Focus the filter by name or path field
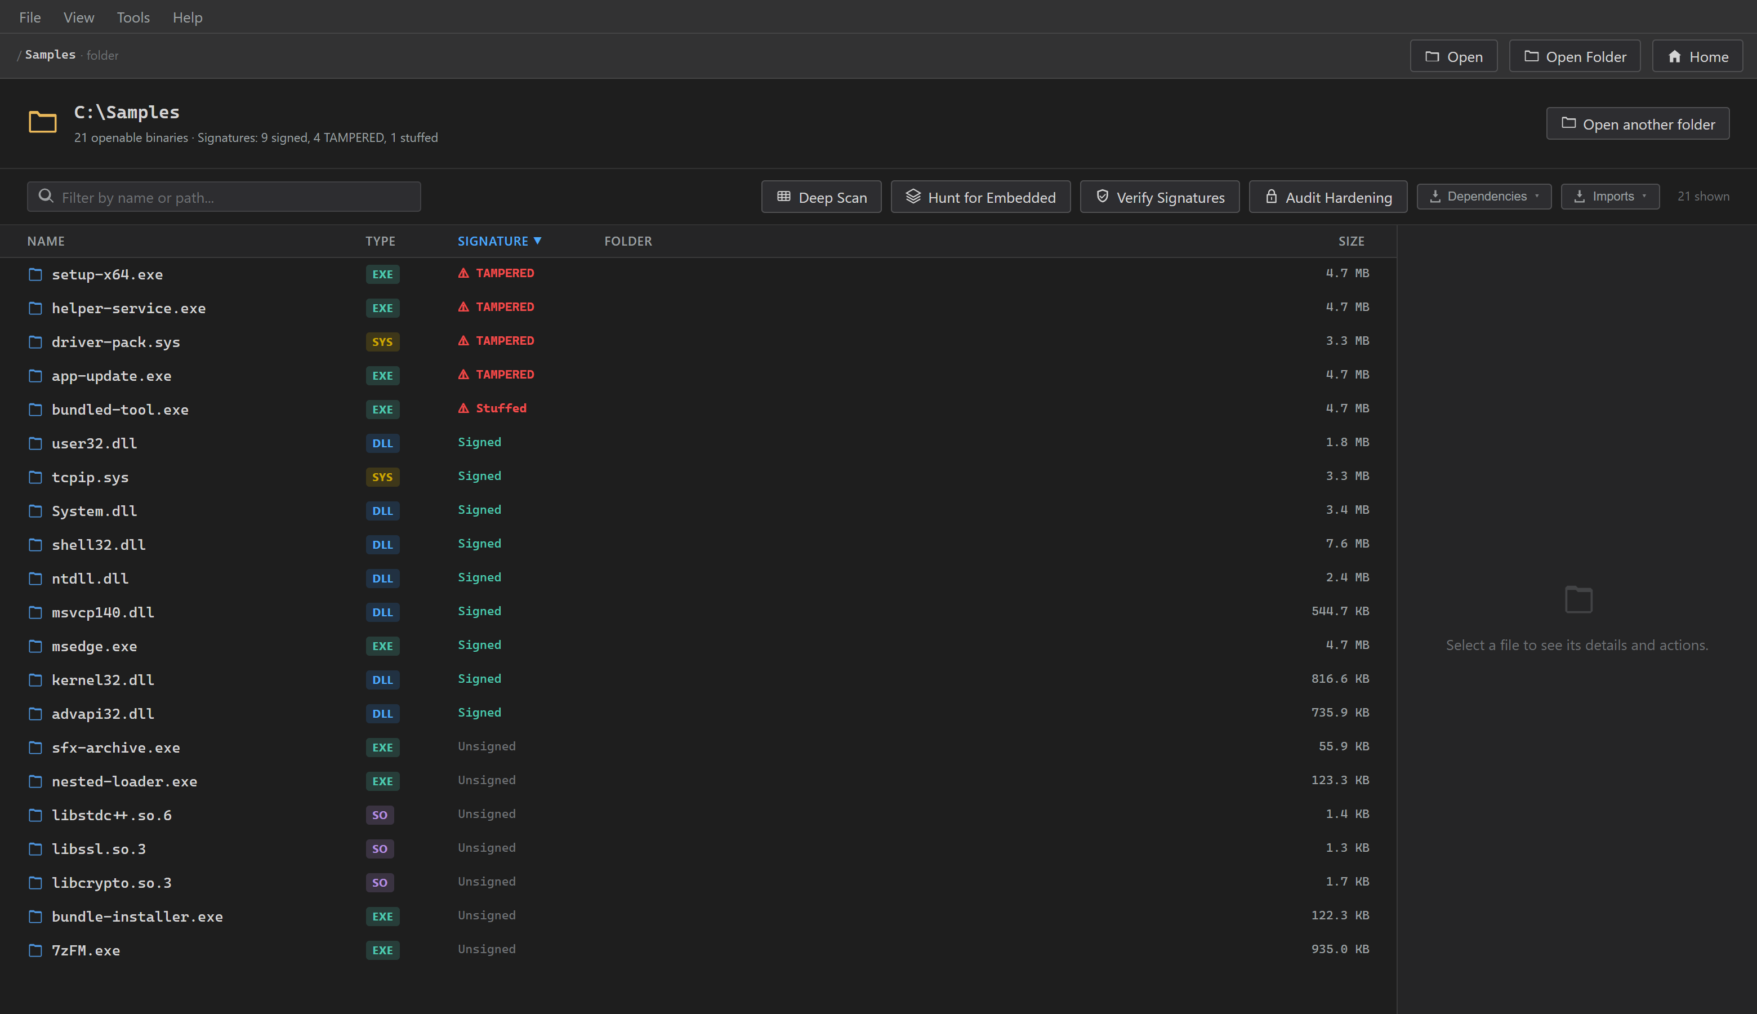 [224, 197]
